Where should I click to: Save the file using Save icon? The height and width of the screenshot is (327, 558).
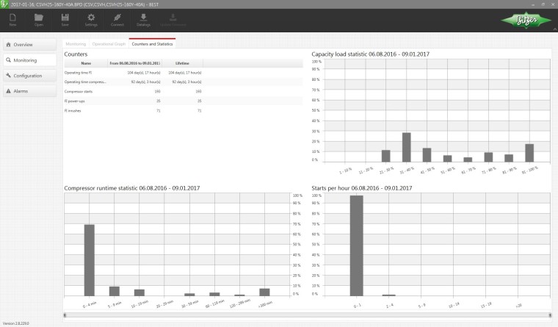65,19
